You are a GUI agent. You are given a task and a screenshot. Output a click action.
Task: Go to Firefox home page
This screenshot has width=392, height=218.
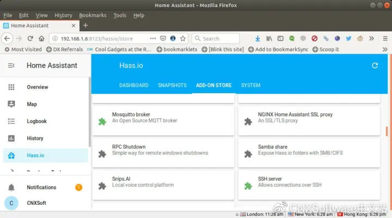point(42,39)
